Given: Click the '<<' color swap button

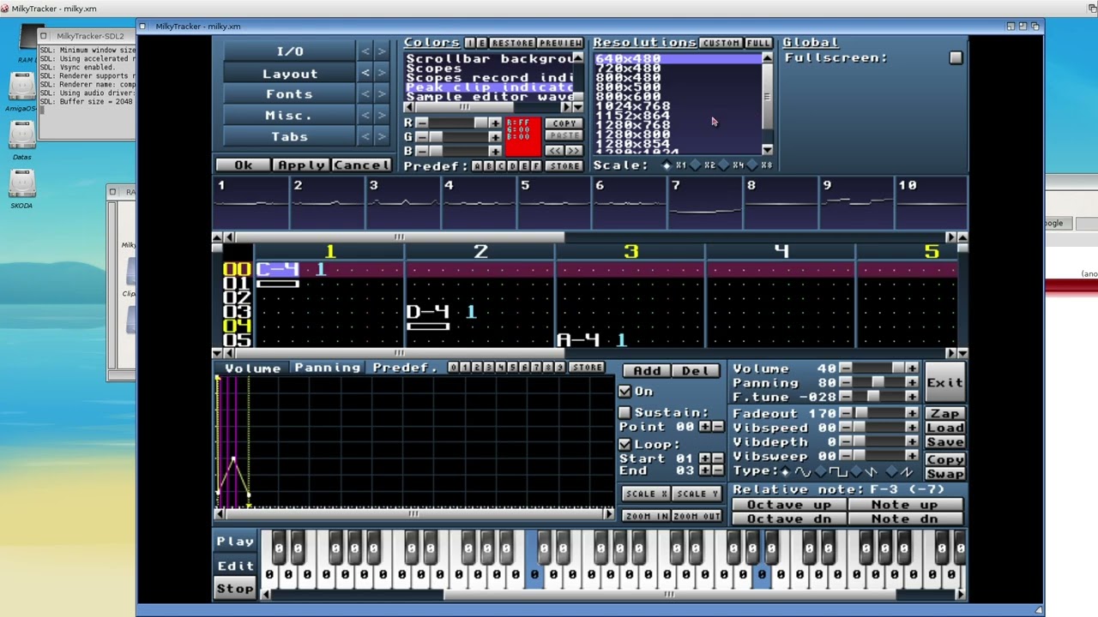Looking at the screenshot, I should [555, 150].
